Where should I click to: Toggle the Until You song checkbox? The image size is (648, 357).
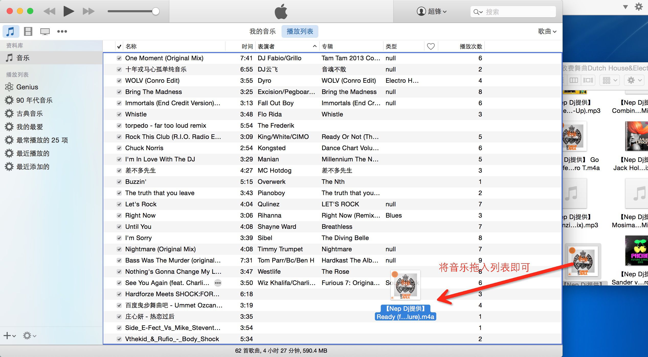click(x=119, y=227)
